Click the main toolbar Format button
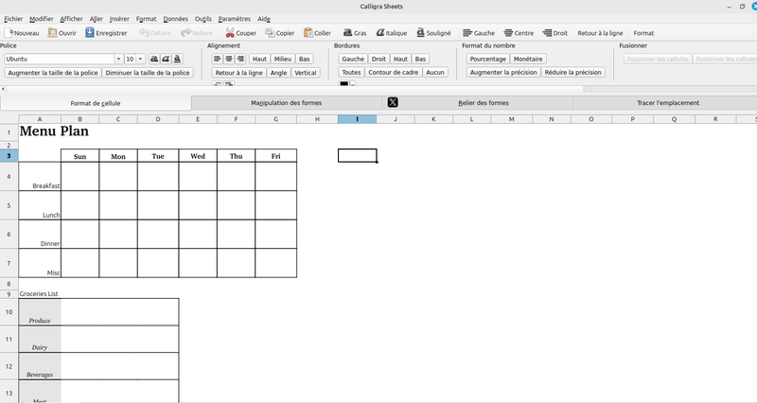757x403 pixels. pyautogui.click(x=643, y=33)
